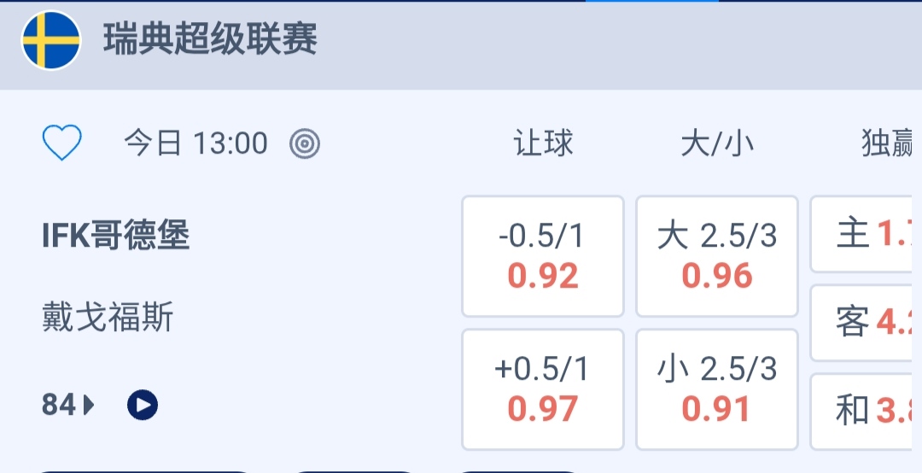Select the 让球 column header
The width and height of the screenshot is (922, 473).
pos(543,143)
